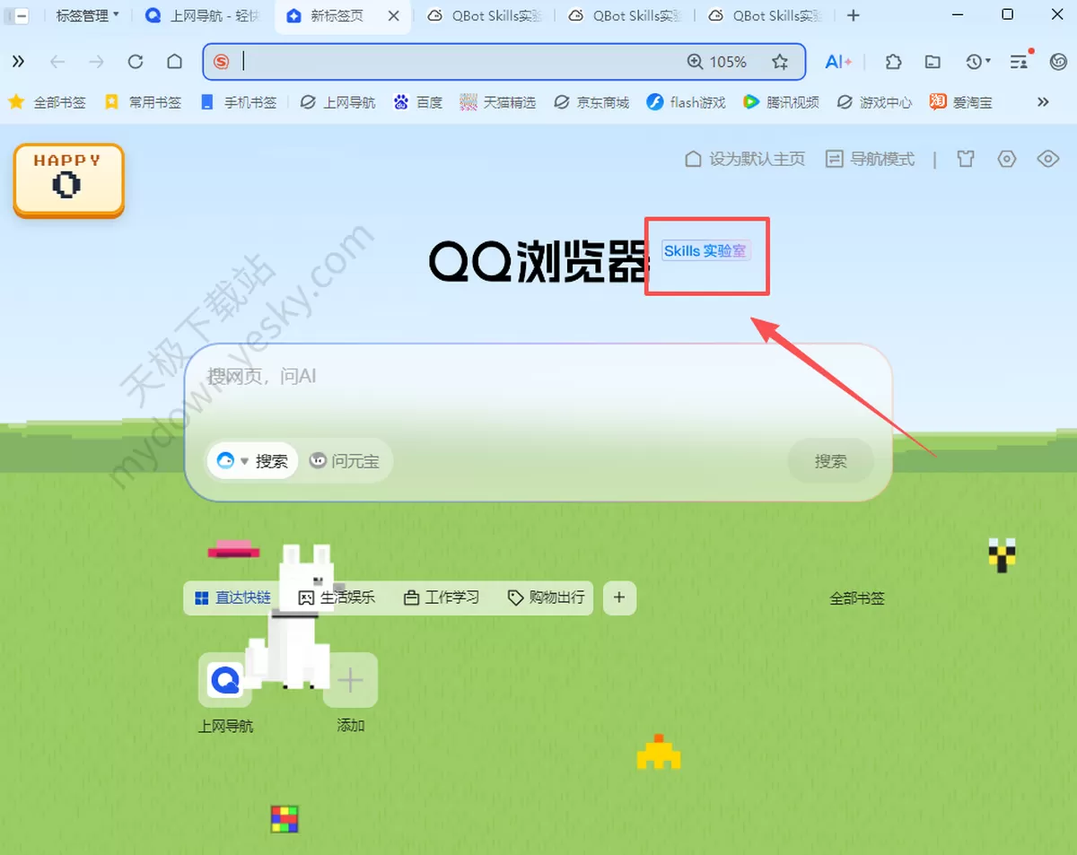Screen dimensions: 1077x855
Task: Click 设为默认主页
Action: (x=745, y=159)
